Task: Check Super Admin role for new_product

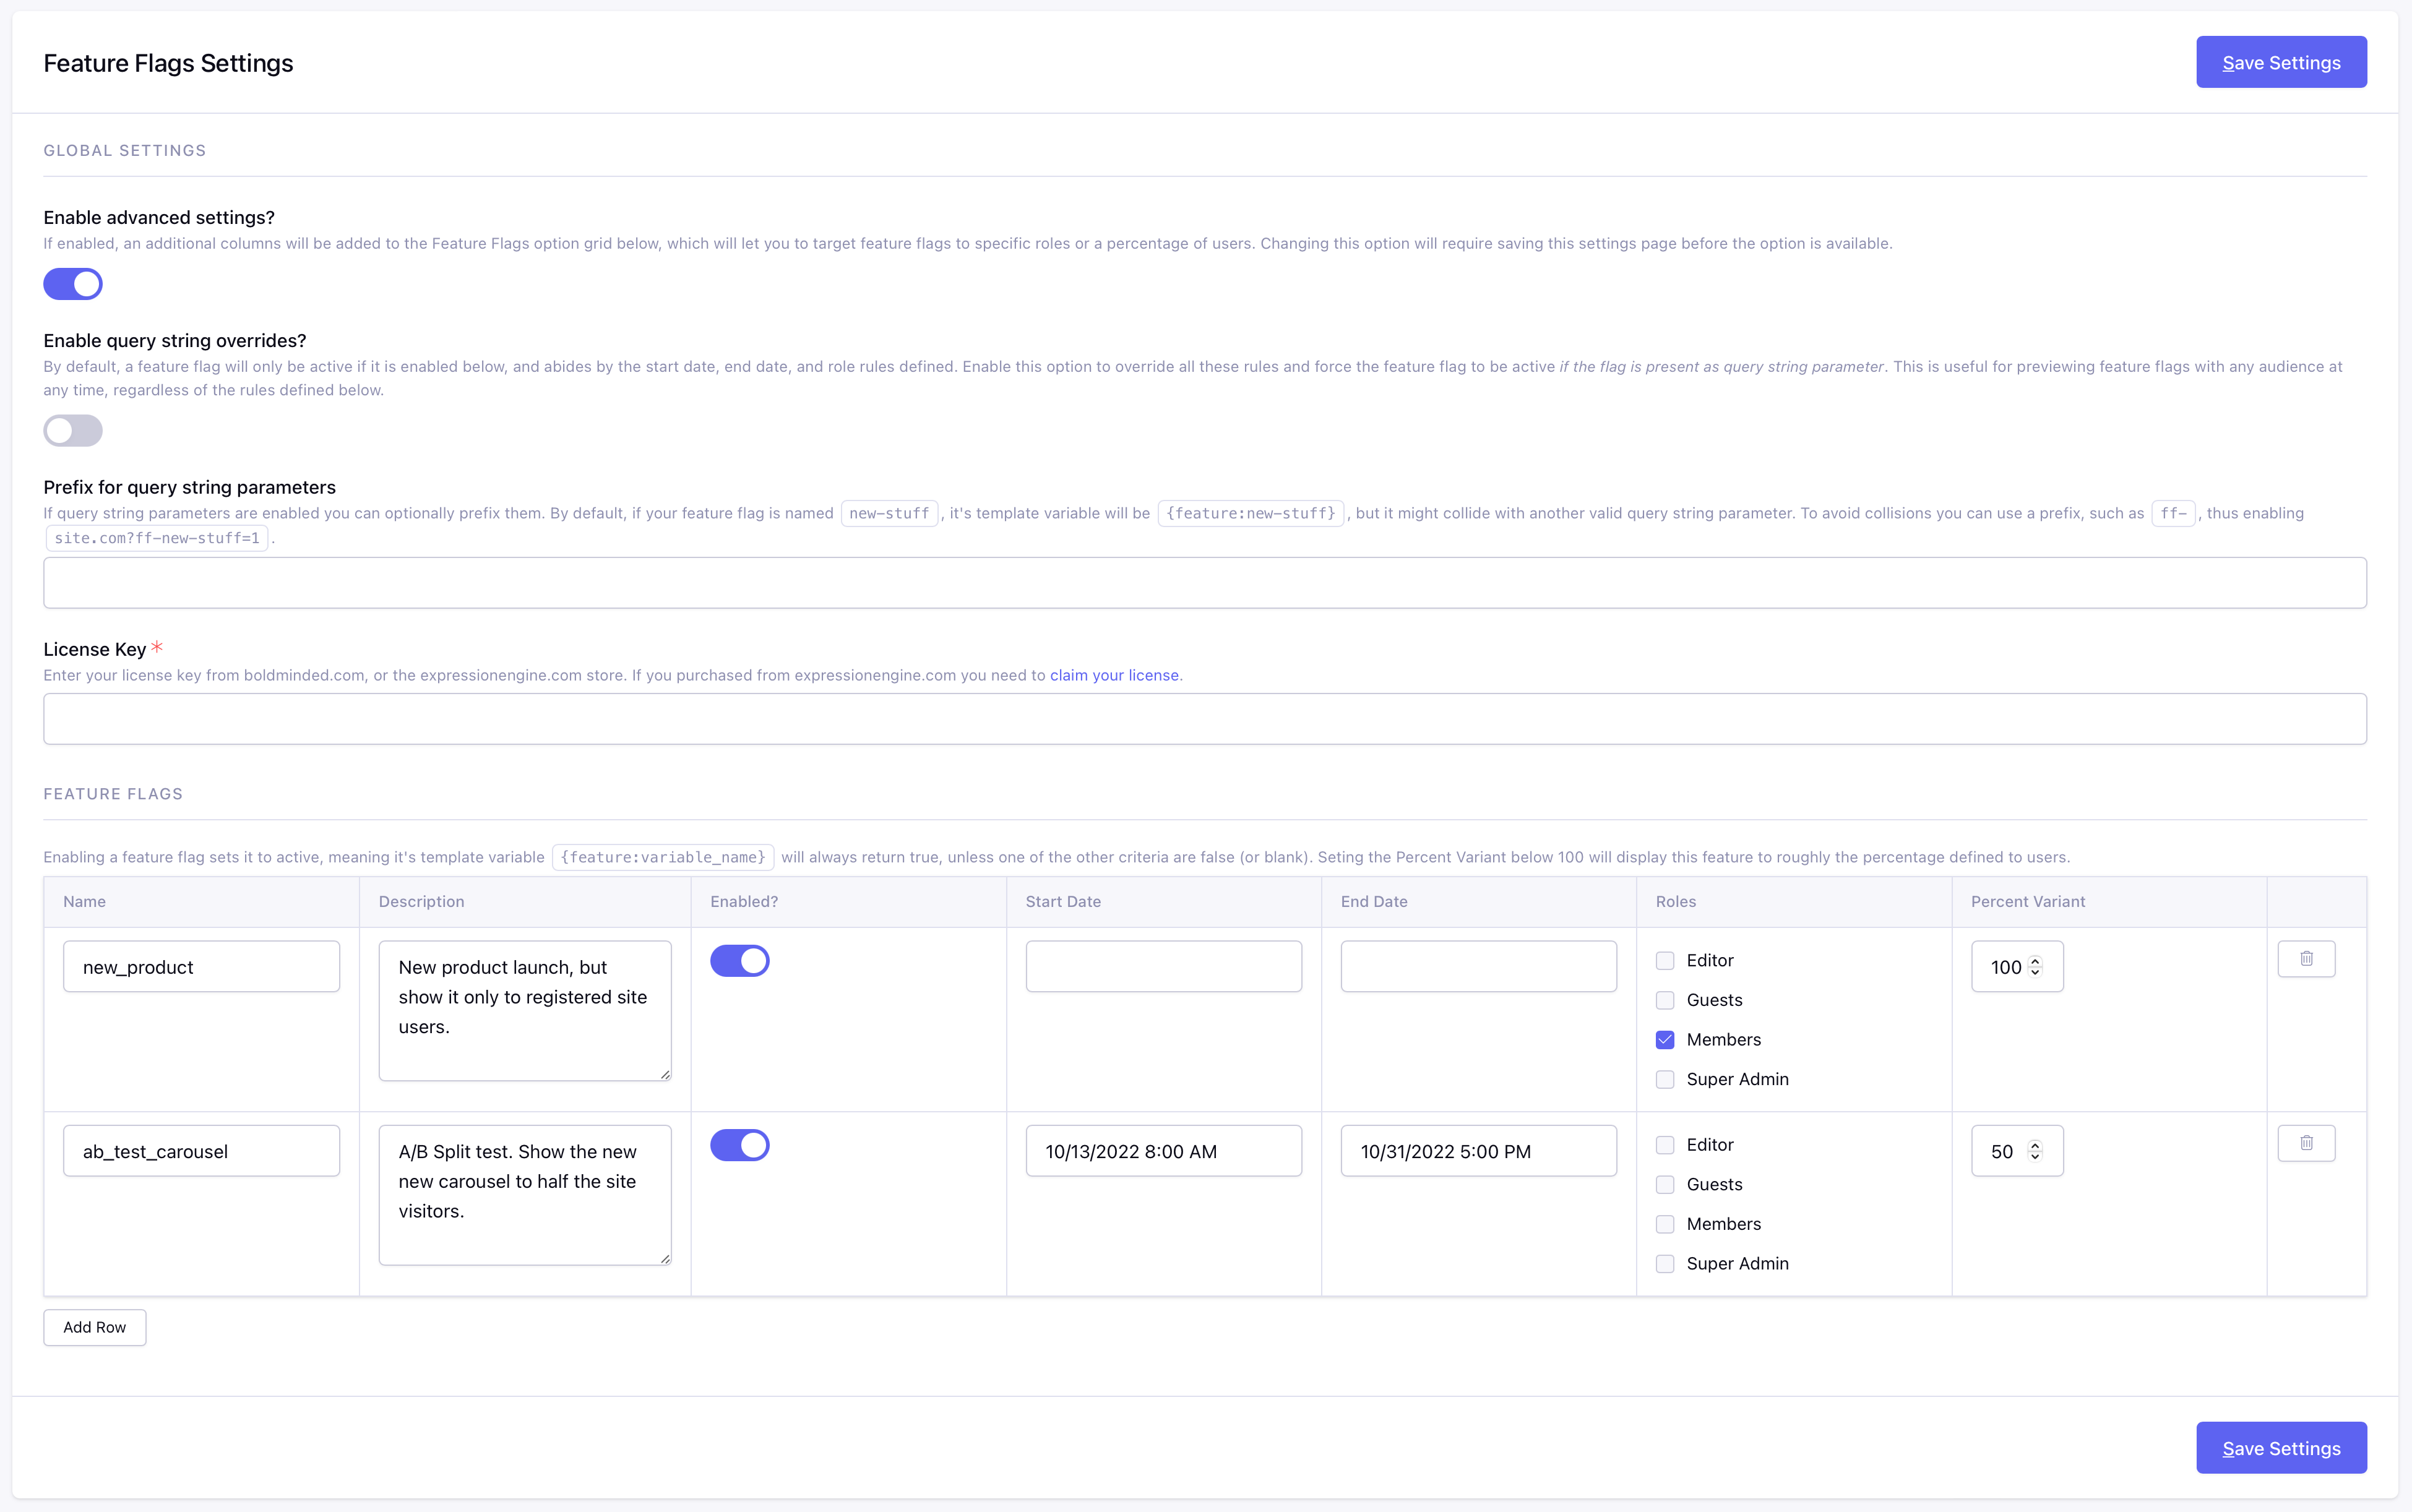Action: point(1665,1080)
